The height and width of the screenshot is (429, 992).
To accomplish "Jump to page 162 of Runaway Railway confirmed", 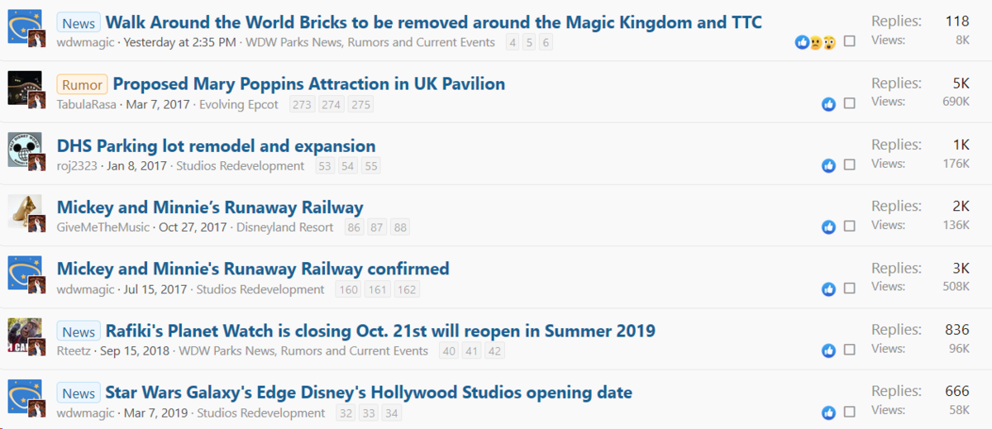I will point(406,289).
